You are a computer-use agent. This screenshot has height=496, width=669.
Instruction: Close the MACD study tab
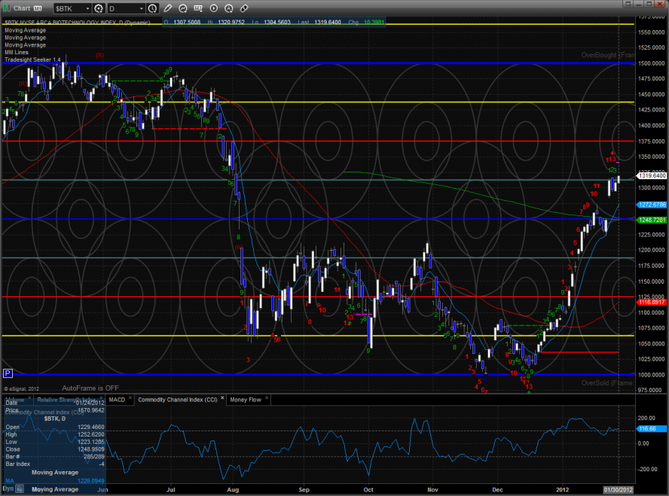pyautogui.click(x=130, y=398)
